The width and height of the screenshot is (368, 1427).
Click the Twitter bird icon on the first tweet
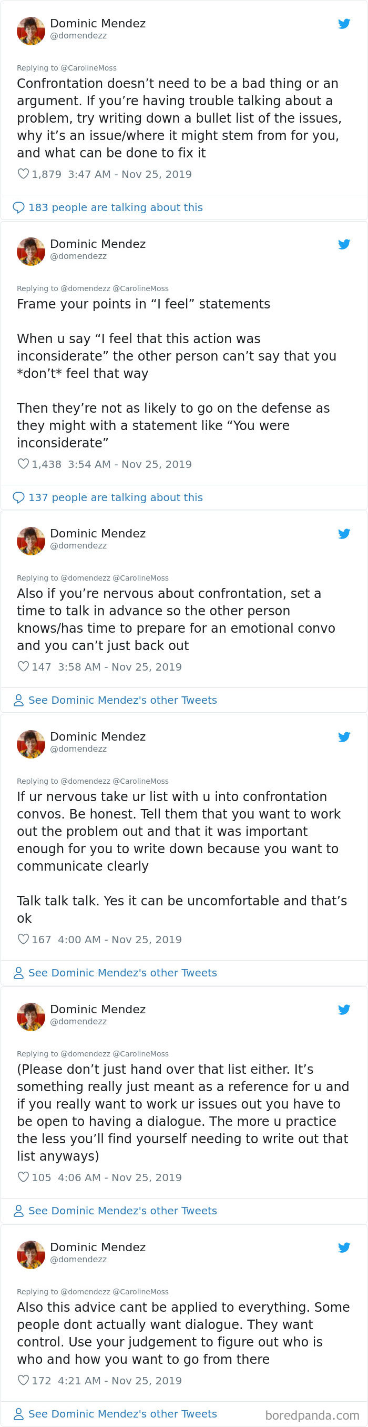(344, 24)
